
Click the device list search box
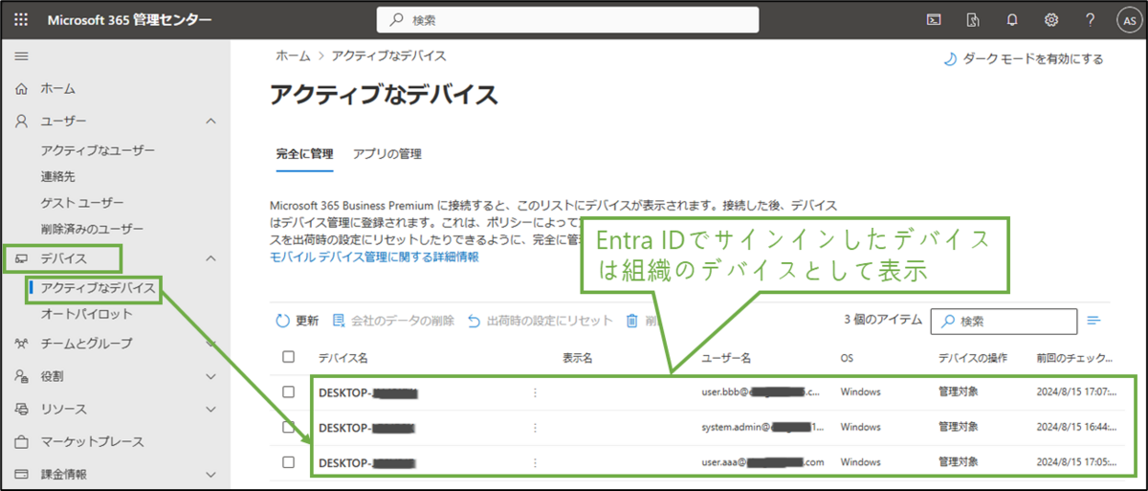tap(1004, 321)
